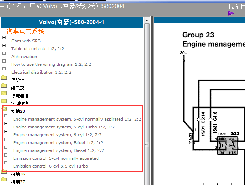Click the 15/31_C4:6 connector label

(215, 123)
